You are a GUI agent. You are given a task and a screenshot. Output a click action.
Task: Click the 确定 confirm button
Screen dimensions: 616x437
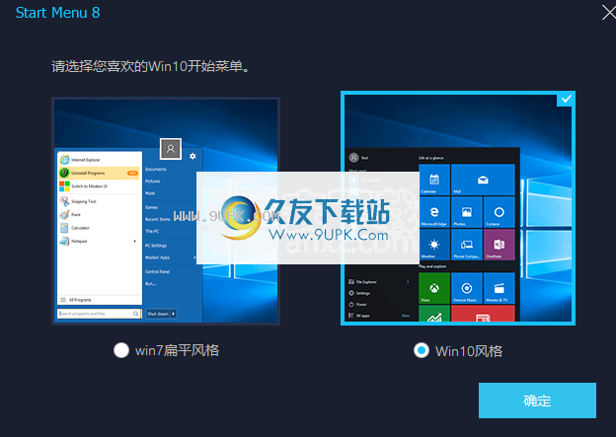tap(537, 401)
